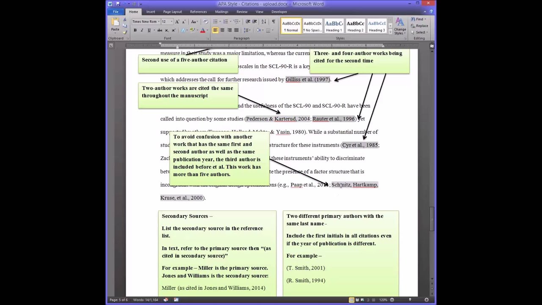This screenshot has height=305, width=542.
Task: Click the Copy icon in the Clipboard group
Action: click(124, 26)
